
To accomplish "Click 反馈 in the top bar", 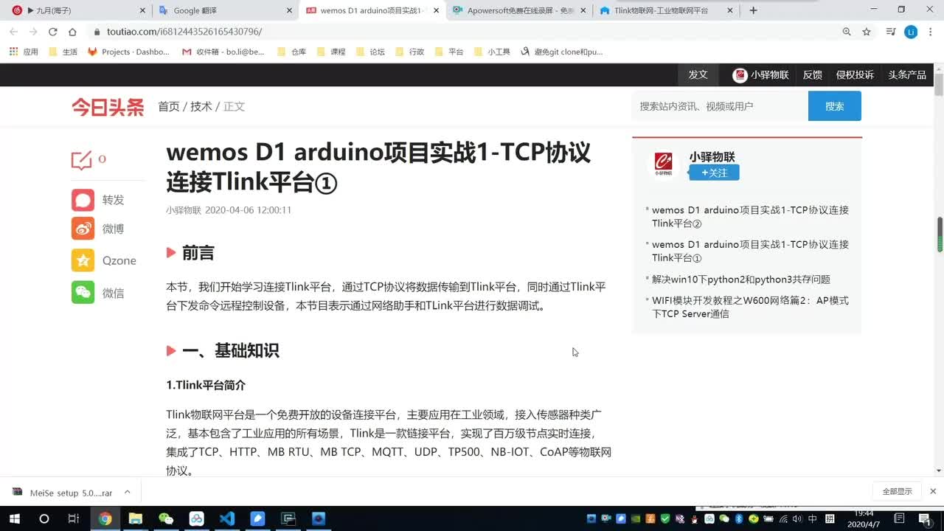I will [813, 74].
